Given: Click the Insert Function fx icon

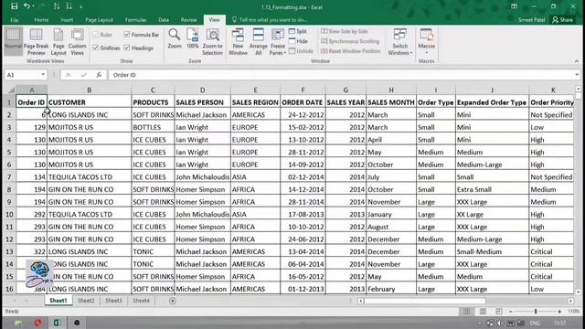Looking at the screenshot, I should click(99, 75).
